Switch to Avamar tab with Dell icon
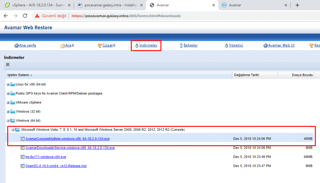320x183 pixels. click(254, 5)
